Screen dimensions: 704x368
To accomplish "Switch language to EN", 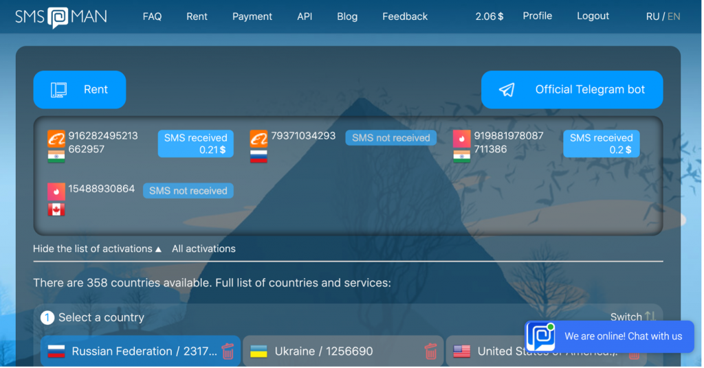I will coord(674,16).
